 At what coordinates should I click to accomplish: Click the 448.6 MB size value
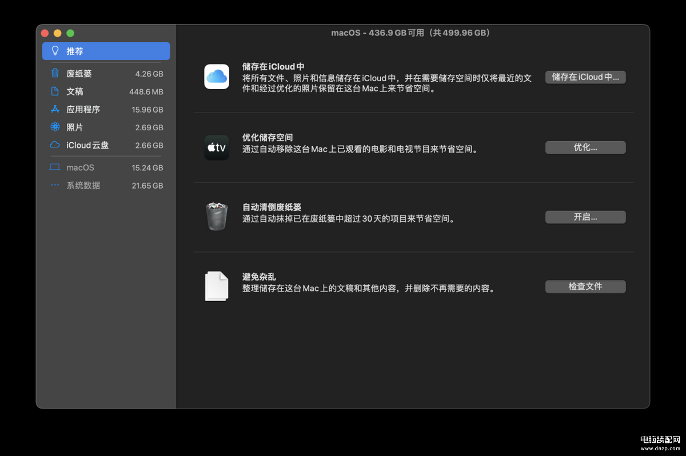146,91
